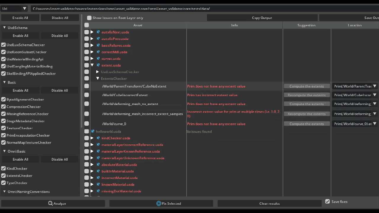The image size is (379, 213).
Task: Click the file icon beside materialLayerIncorrectReference.usda
Action: (x=98, y=145)
